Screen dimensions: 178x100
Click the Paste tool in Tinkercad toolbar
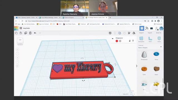pyautogui.click(x=21, y=33)
